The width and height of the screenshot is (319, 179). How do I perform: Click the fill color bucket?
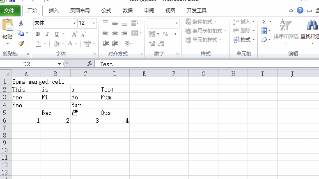(x=57, y=44)
